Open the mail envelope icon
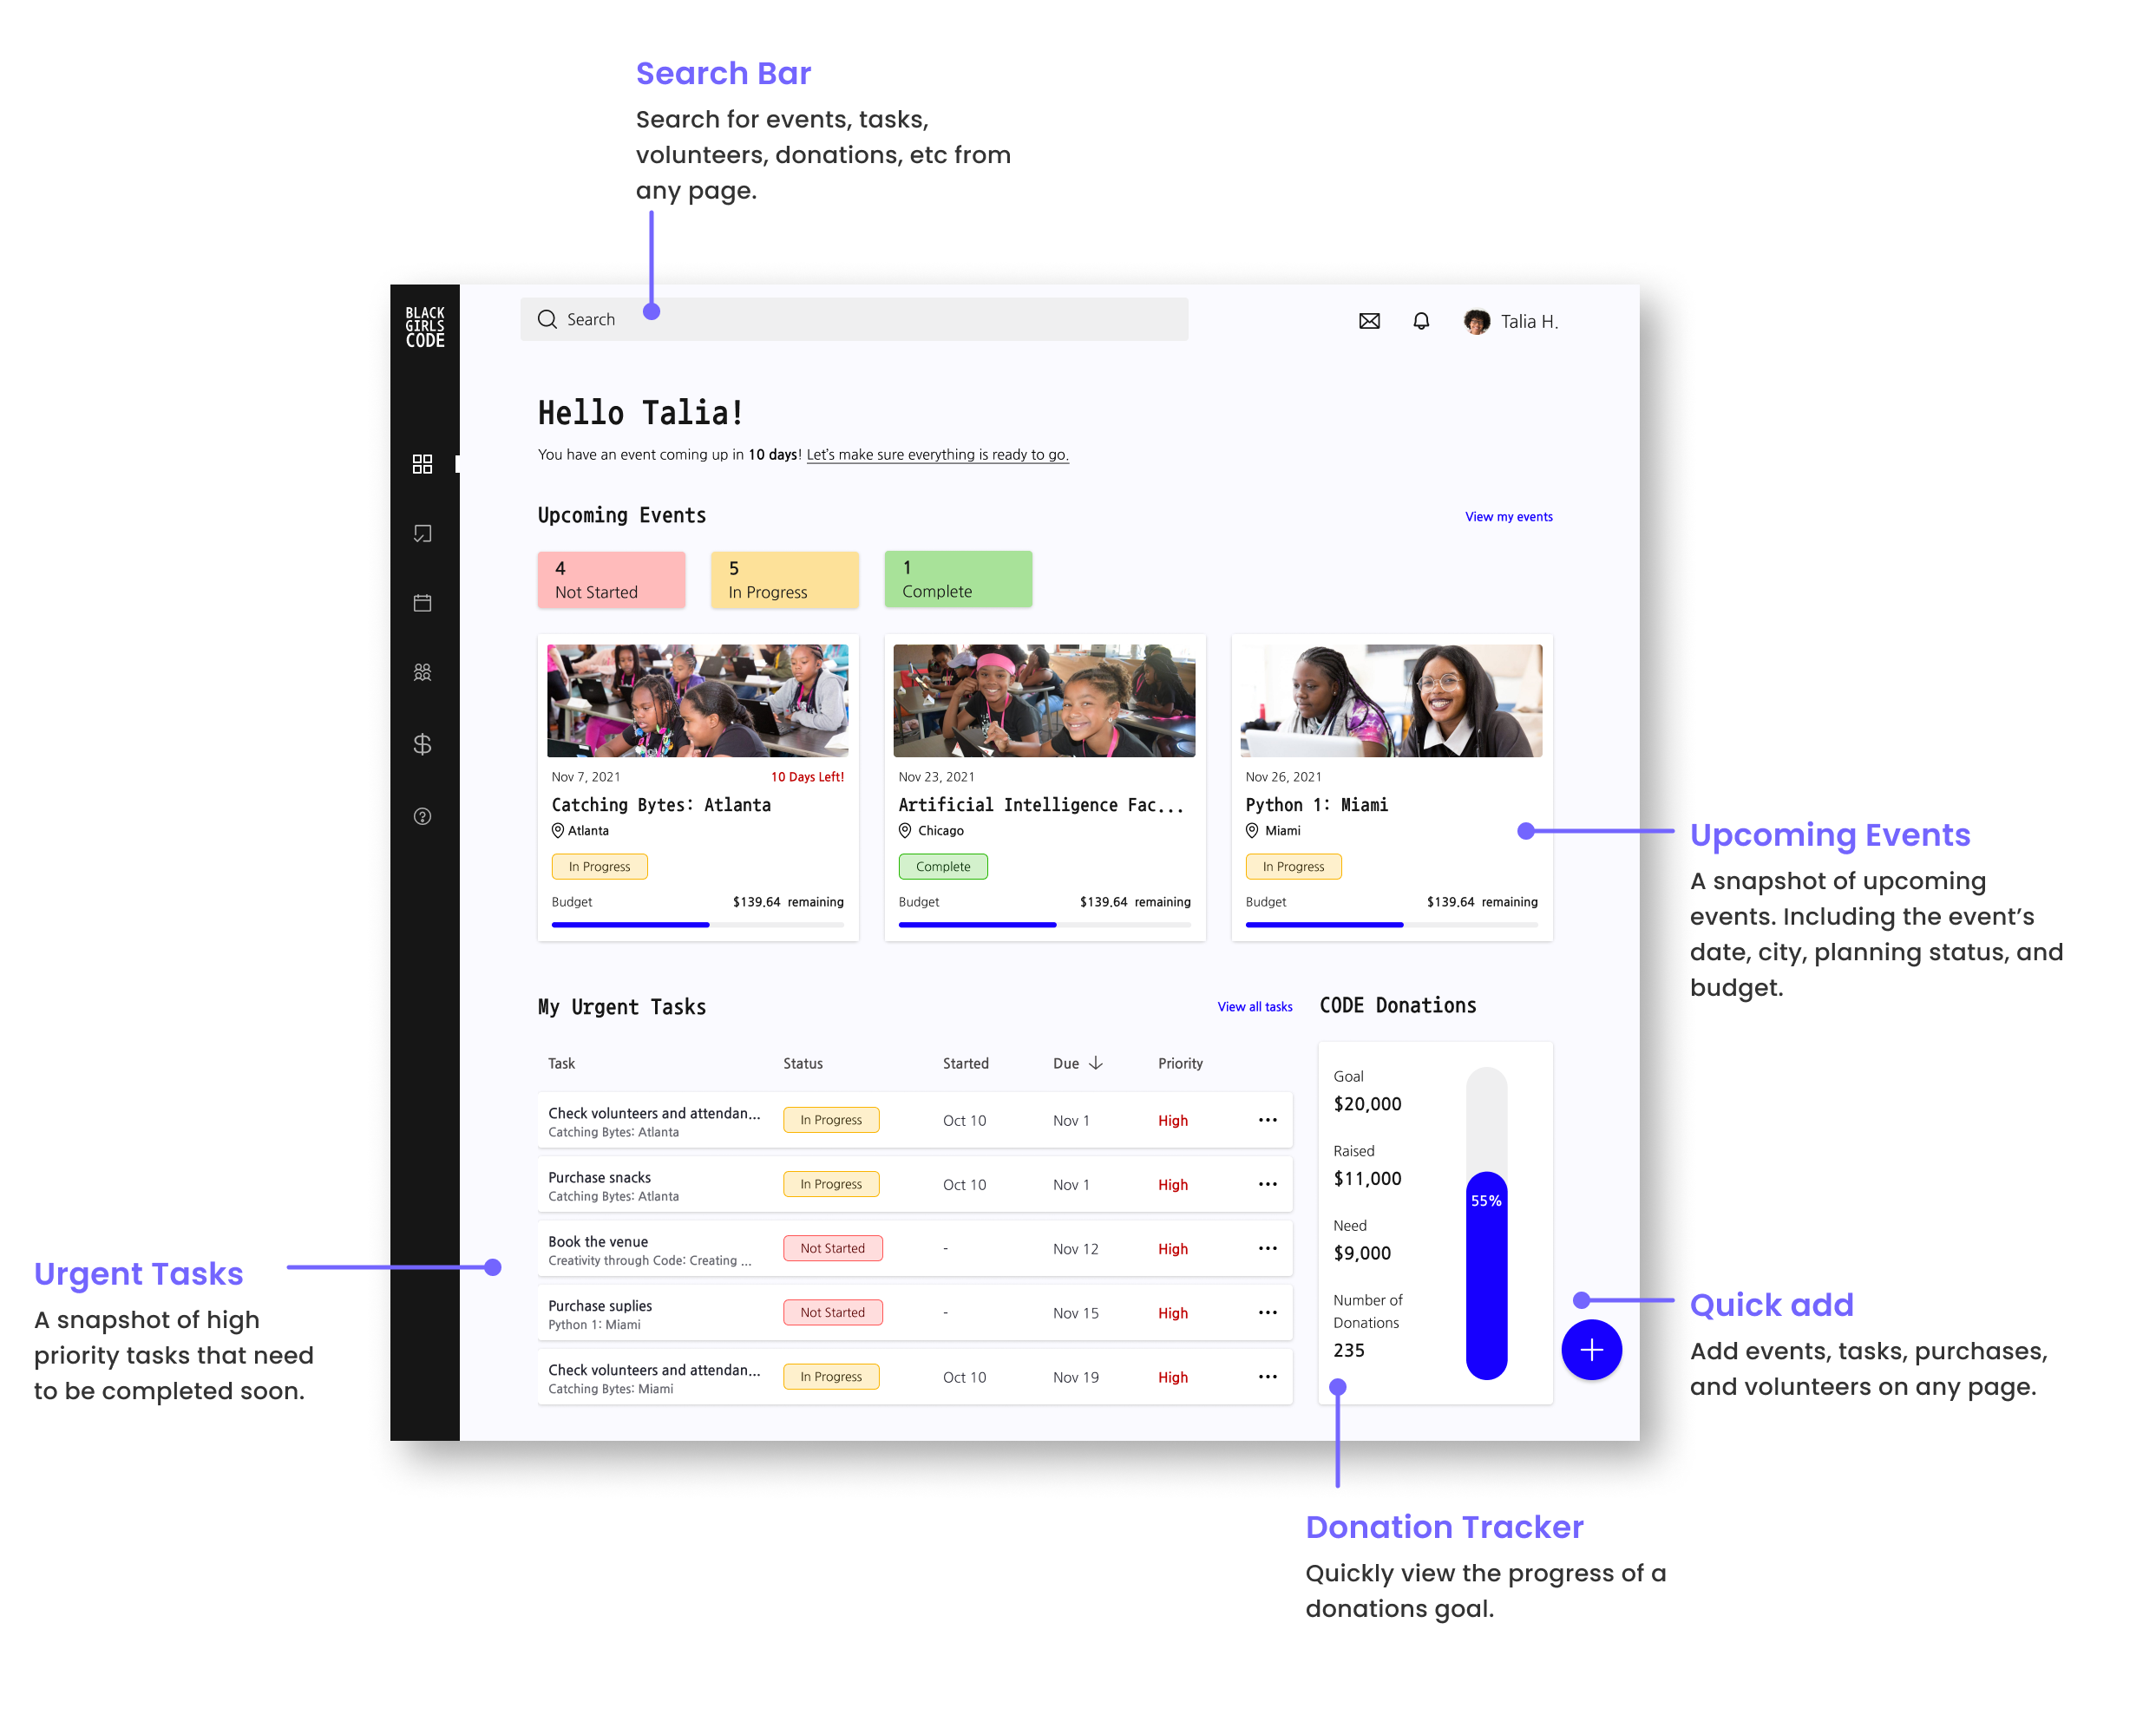The image size is (2156, 1721). 1369,321
